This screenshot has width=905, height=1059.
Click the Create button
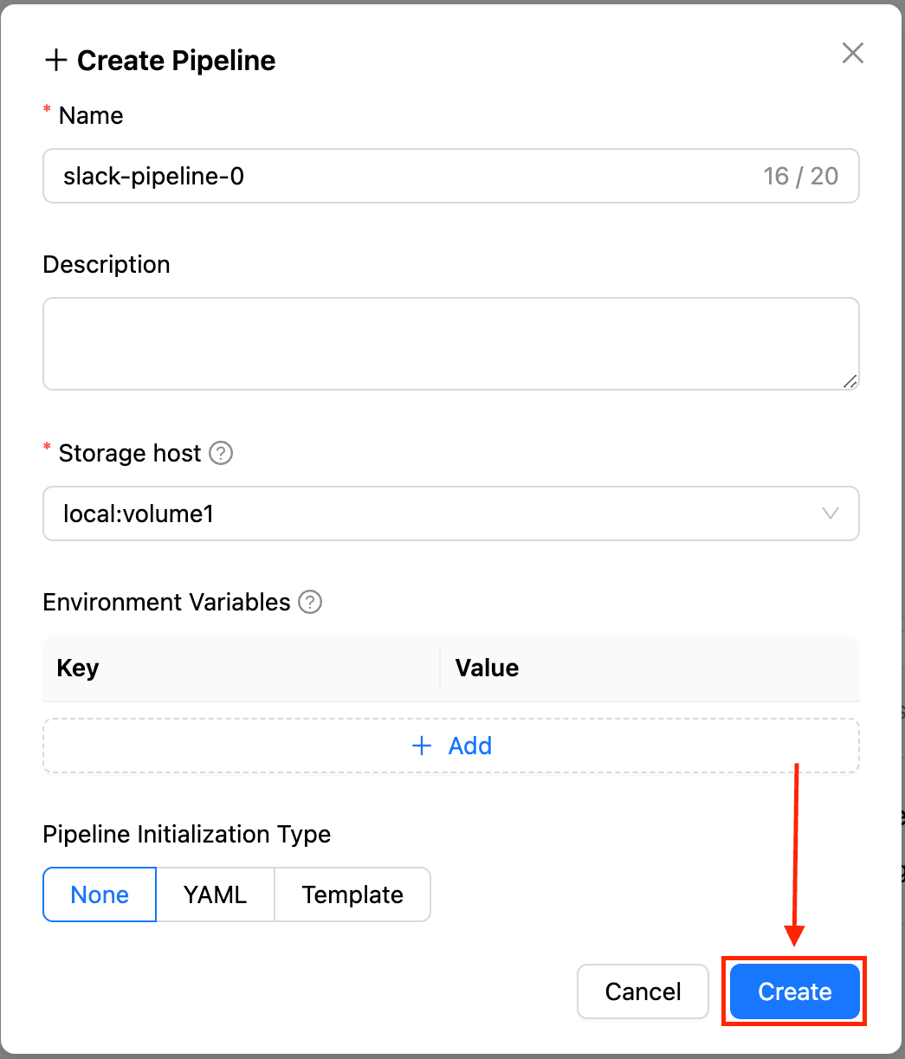coord(795,991)
